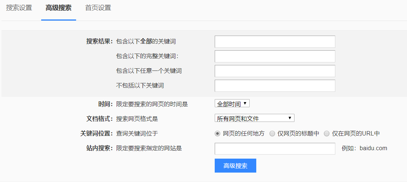Enable the 仅在网页的URL中 radio option

pyautogui.click(x=326, y=134)
